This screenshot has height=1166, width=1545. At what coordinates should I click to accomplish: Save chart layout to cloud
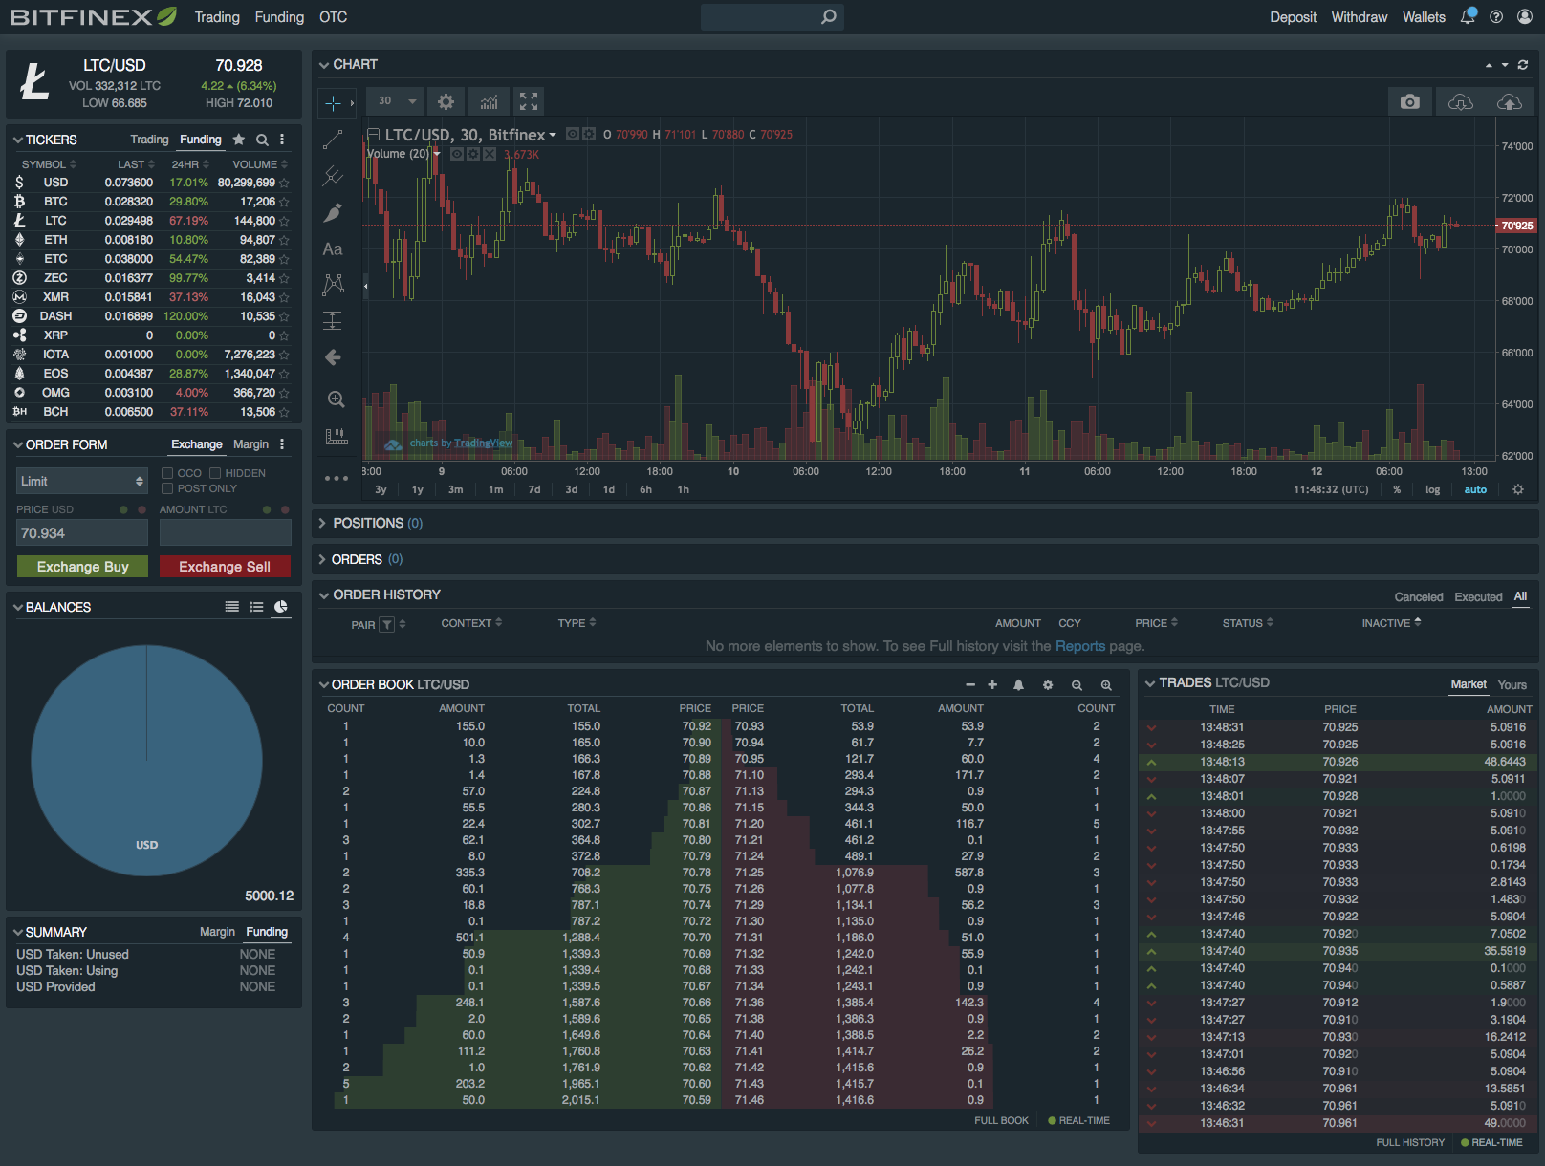(x=1509, y=101)
